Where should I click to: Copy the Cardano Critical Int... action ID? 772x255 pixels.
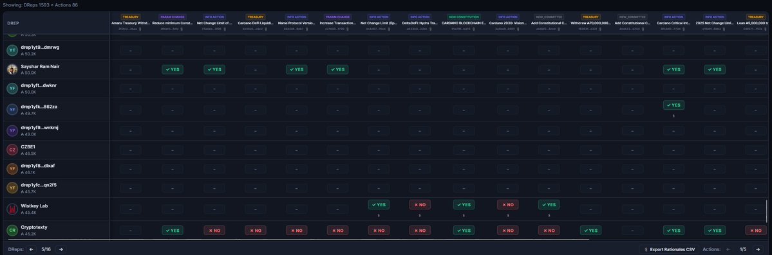pos(684,29)
